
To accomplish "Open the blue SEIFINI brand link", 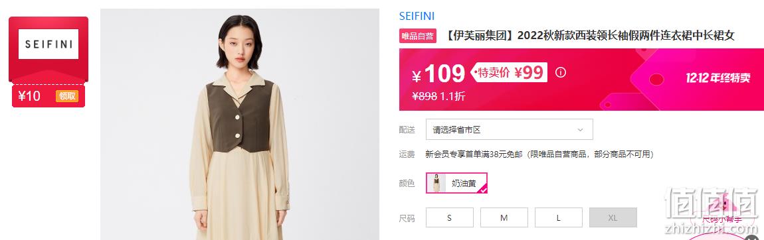I will [417, 16].
